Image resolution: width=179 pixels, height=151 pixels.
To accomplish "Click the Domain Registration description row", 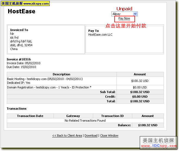I will click(x=49, y=87).
